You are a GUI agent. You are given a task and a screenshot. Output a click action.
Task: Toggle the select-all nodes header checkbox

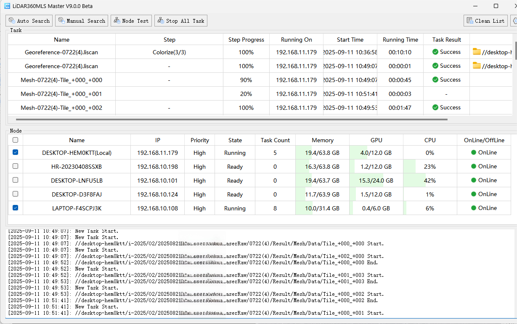pyautogui.click(x=16, y=140)
